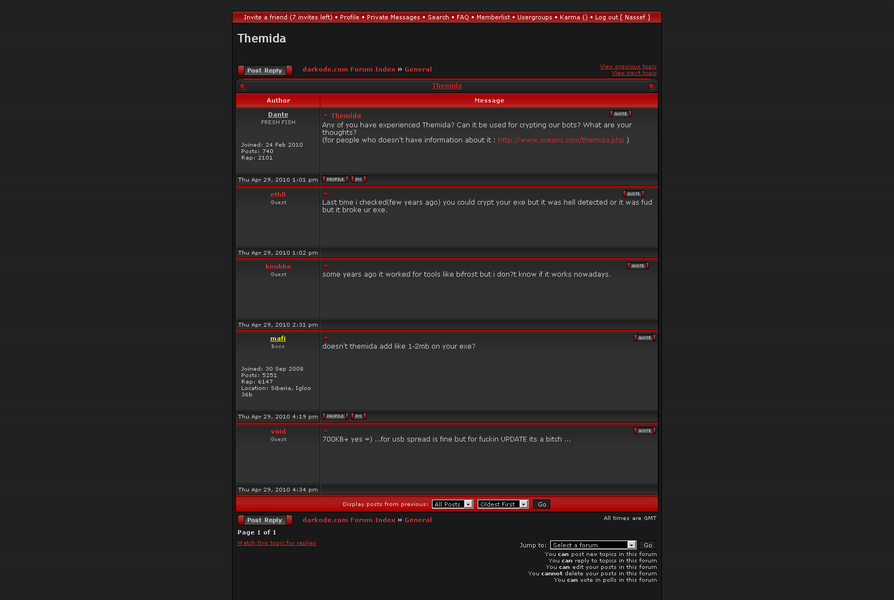Quote mafi's post about exe size

[645, 338]
